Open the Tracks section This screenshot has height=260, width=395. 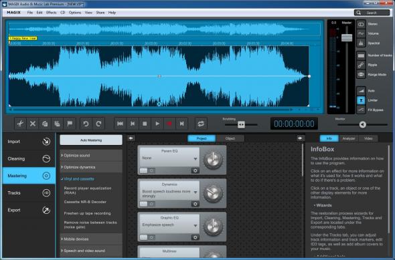coord(29,193)
